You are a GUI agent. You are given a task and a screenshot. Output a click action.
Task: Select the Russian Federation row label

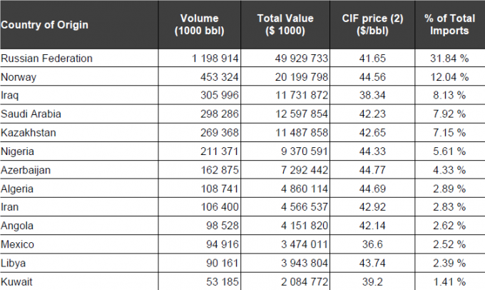(x=47, y=59)
